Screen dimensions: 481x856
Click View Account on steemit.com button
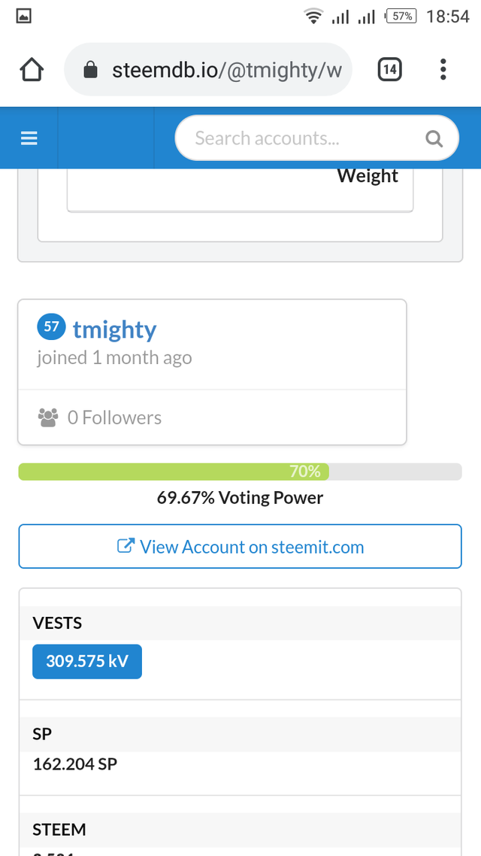click(x=240, y=547)
